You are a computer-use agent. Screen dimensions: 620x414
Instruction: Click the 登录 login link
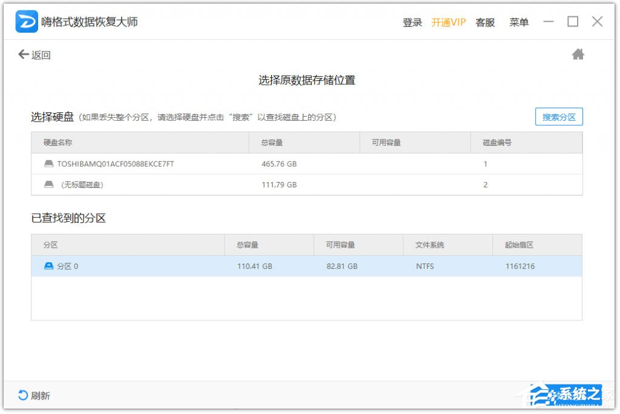(412, 22)
